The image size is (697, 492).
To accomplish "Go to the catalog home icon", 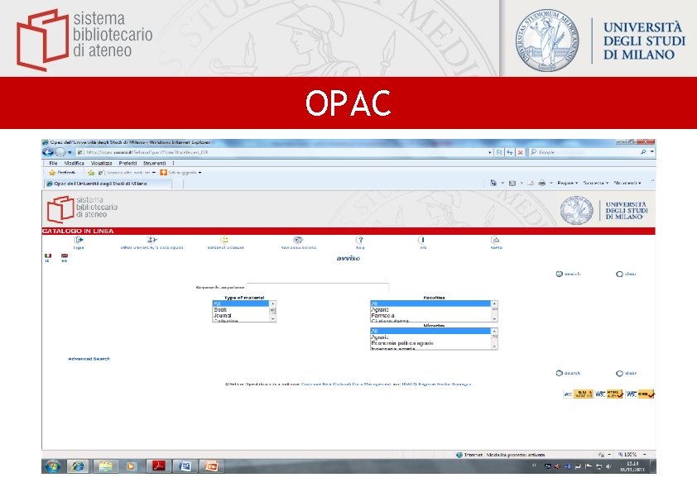I will [x=496, y=240].
